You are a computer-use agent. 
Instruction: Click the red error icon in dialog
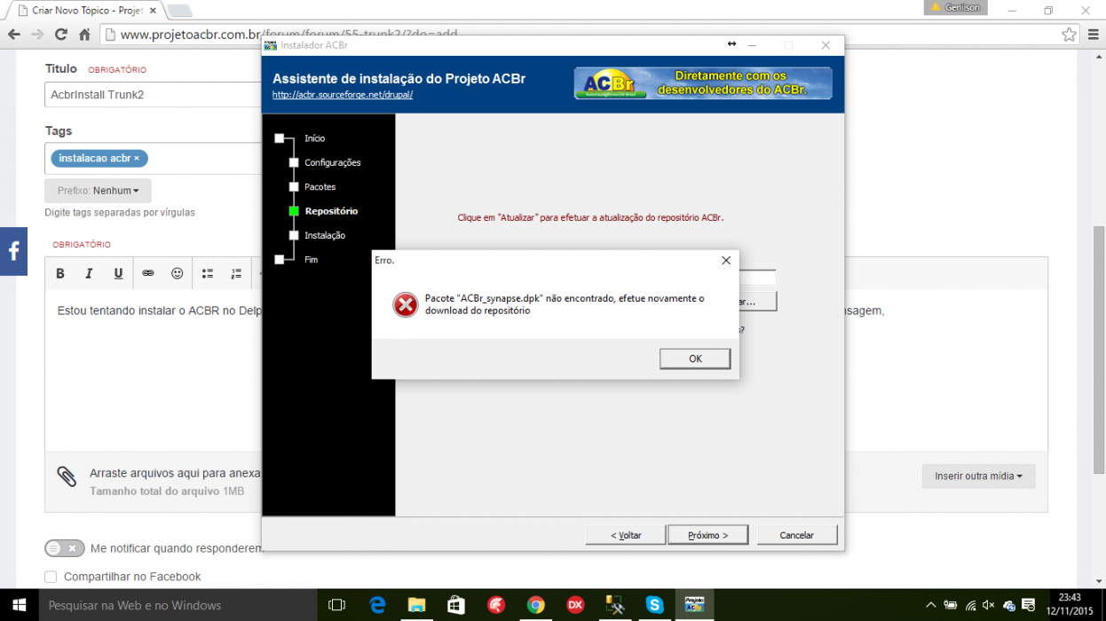[406, 305]
